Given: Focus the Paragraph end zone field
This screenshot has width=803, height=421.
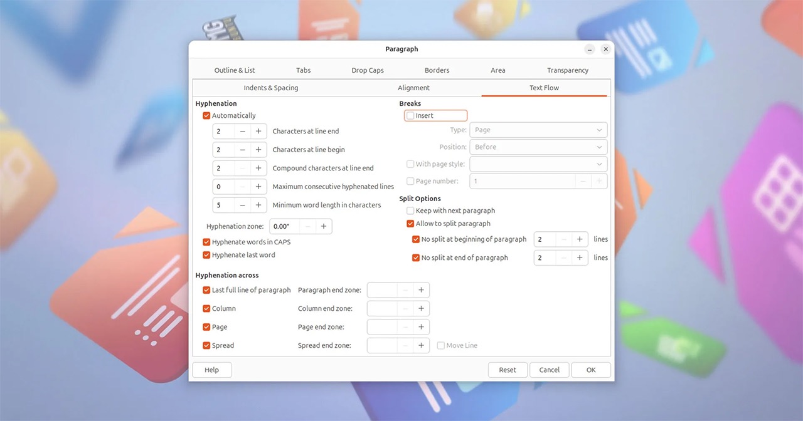Looking at the screenshot, I should coord(383,290).
